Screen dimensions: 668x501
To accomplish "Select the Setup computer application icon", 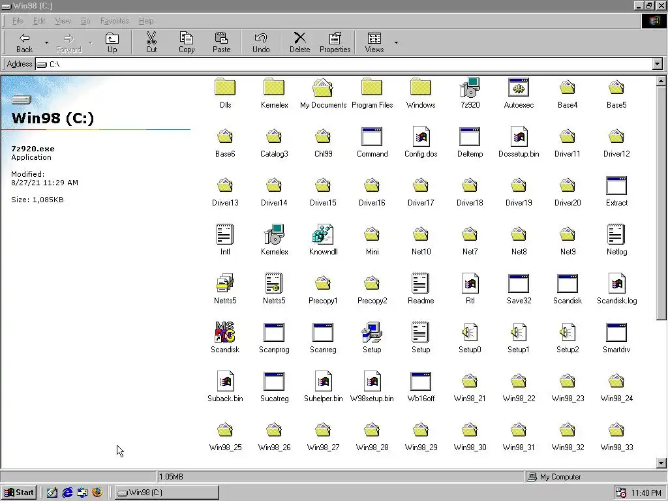I will 372,332.
